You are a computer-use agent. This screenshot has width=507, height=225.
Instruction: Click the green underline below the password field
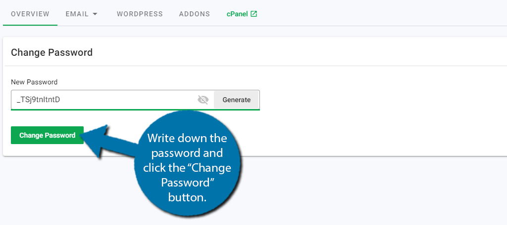[135, 110]
